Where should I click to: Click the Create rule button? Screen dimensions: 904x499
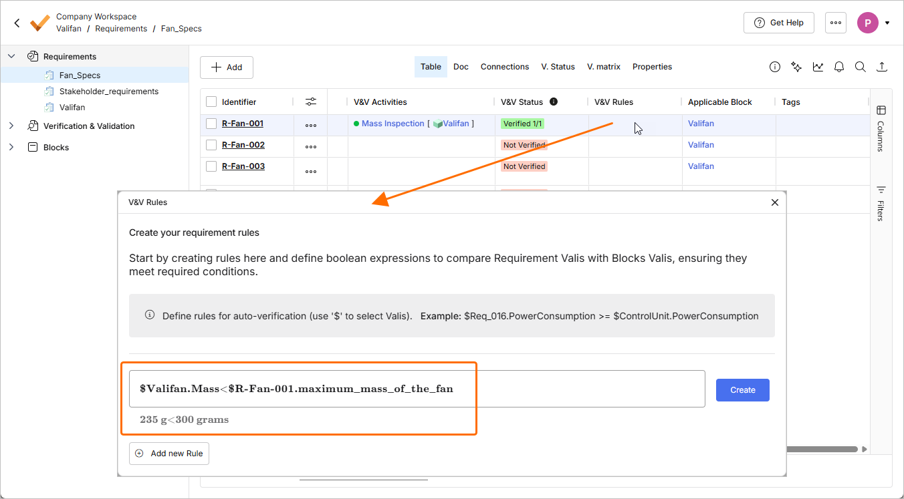click(742, 390)
